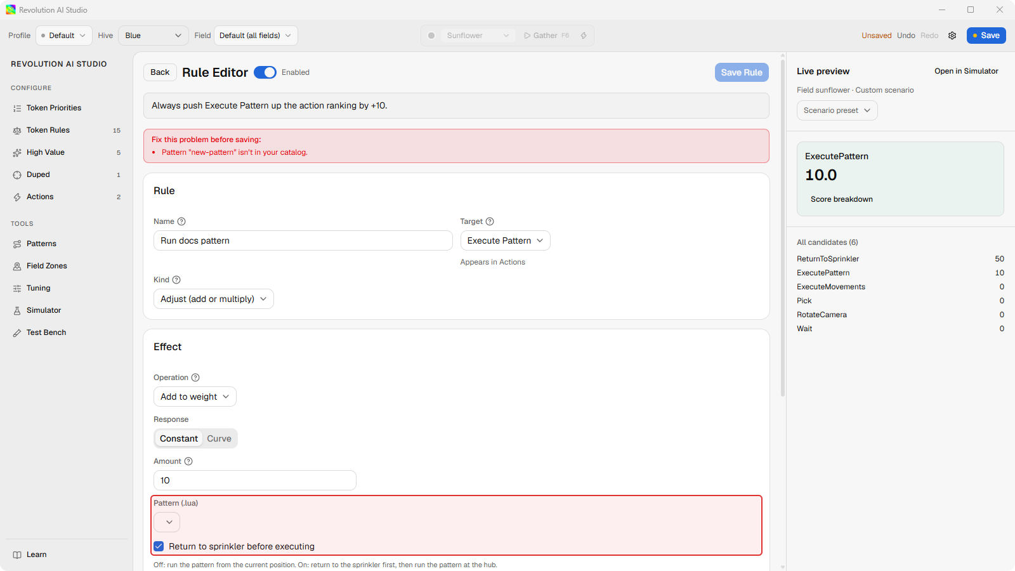The image size is (1015, 571).
Task: Open the Tuning tool
Action: point(66,288)
